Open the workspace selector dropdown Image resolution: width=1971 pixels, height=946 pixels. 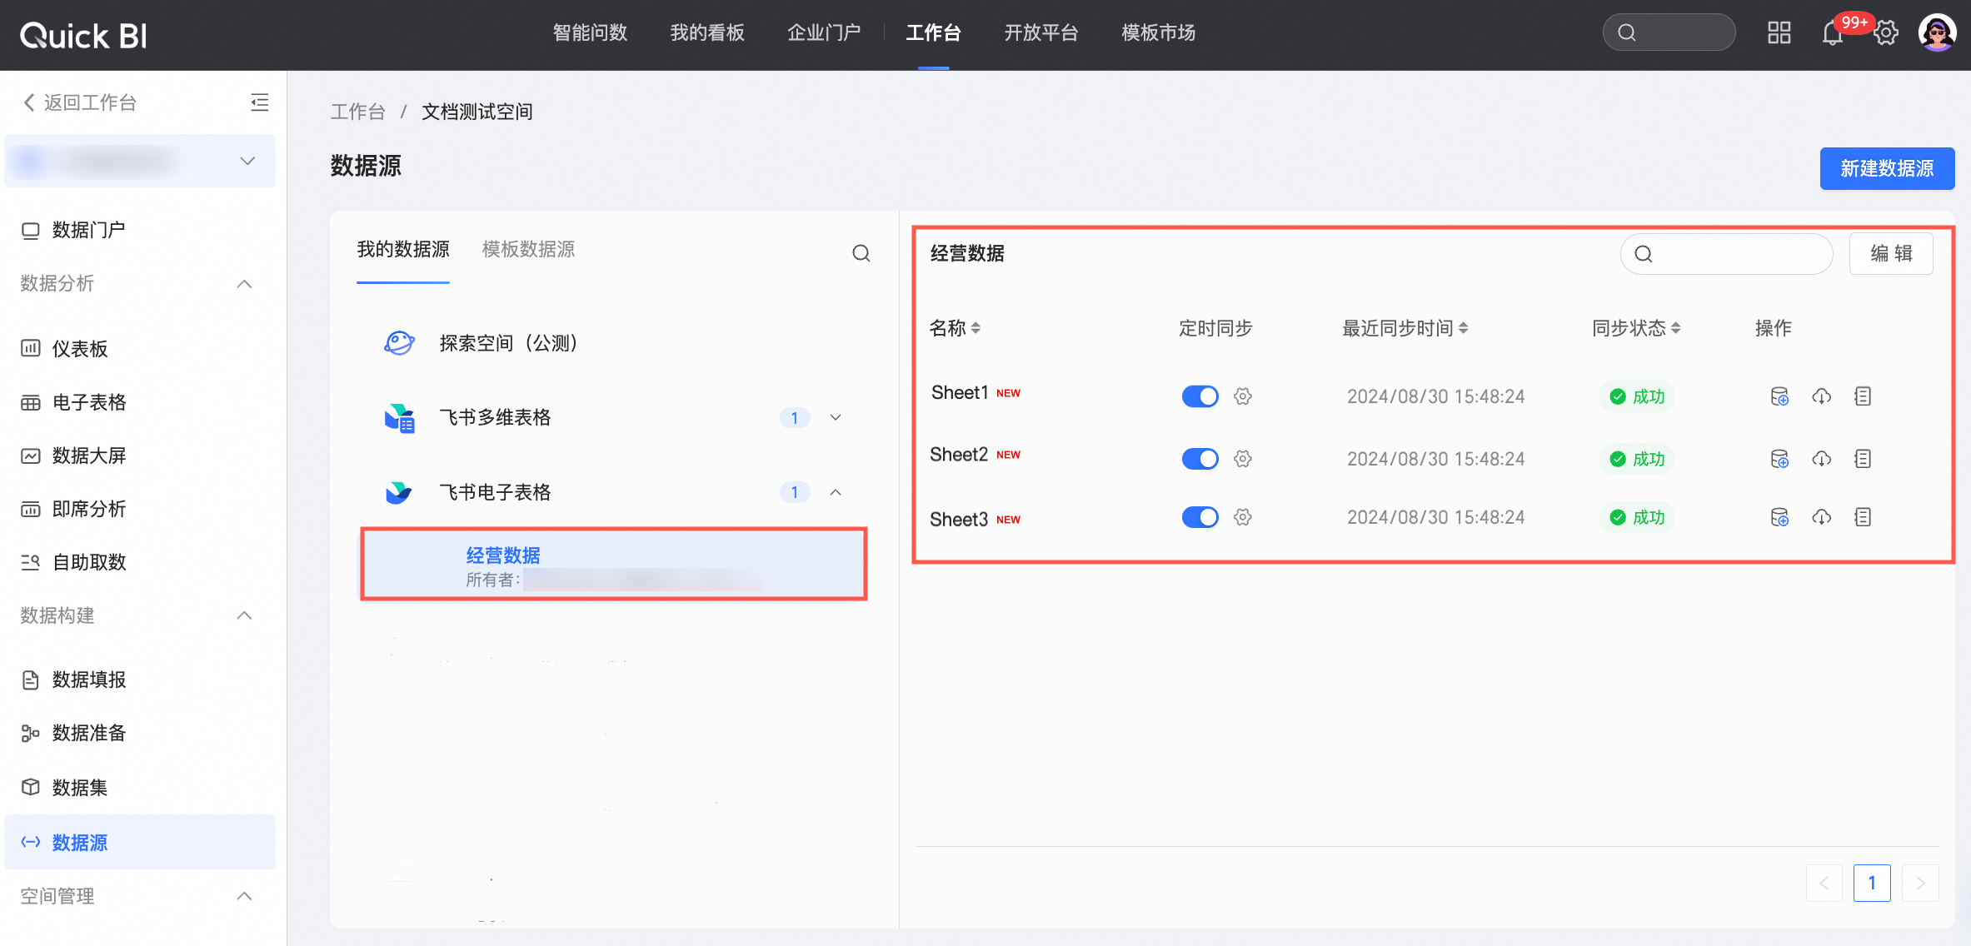point(140,161)
